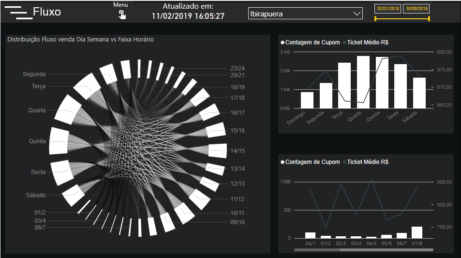
Task: Click Contagem de Cupom legend in weekday chart
Action: tap(312, 42)
